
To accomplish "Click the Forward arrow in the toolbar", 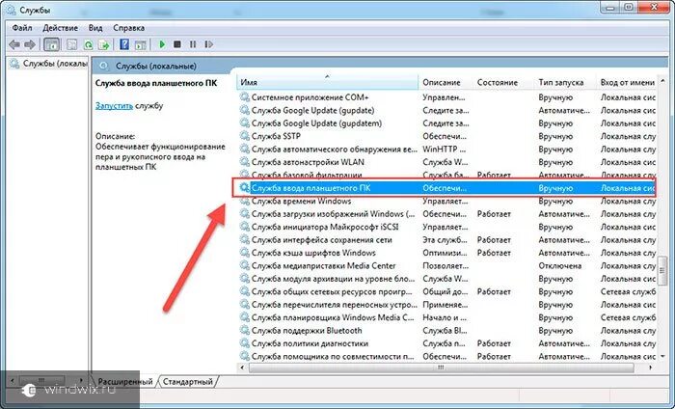I will pos(30,44).
